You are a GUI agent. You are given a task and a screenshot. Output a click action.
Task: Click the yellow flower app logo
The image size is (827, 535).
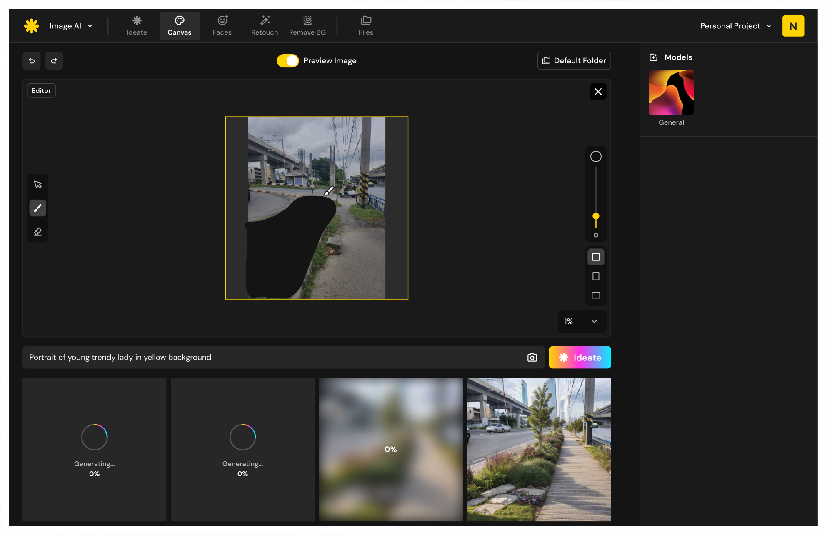click(32, 26)
